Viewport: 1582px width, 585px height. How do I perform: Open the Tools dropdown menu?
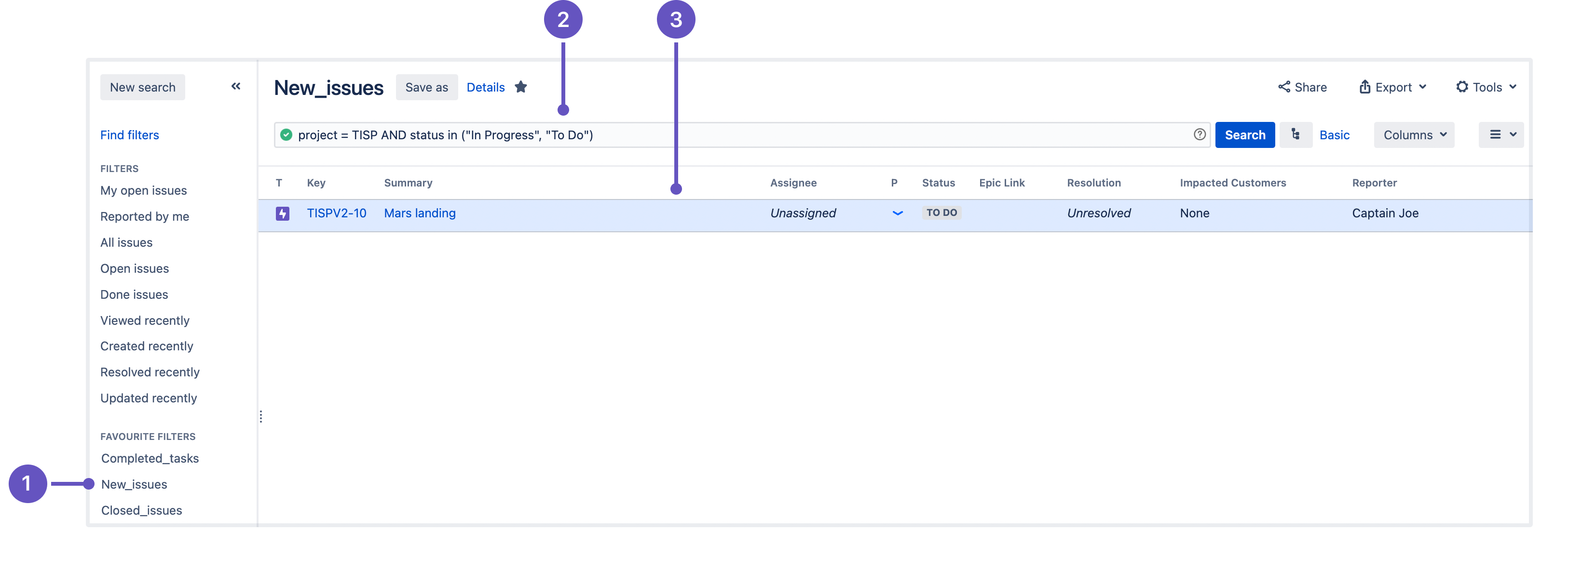tap(1486, 87)
